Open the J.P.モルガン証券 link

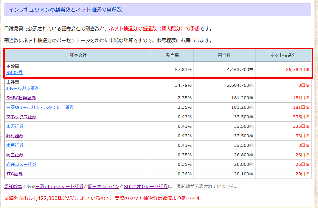click(22, 88)
